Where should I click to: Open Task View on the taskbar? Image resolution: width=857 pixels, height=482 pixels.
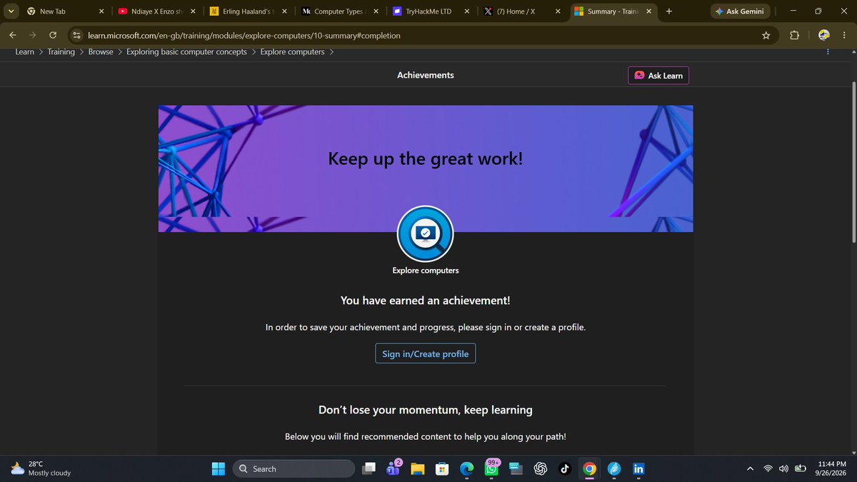369,468
